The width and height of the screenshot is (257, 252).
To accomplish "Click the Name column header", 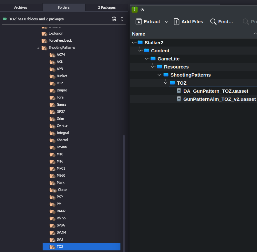I will pos(139,34).
